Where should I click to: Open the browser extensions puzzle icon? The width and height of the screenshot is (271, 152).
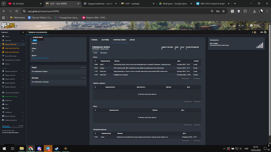click(245, 11)
